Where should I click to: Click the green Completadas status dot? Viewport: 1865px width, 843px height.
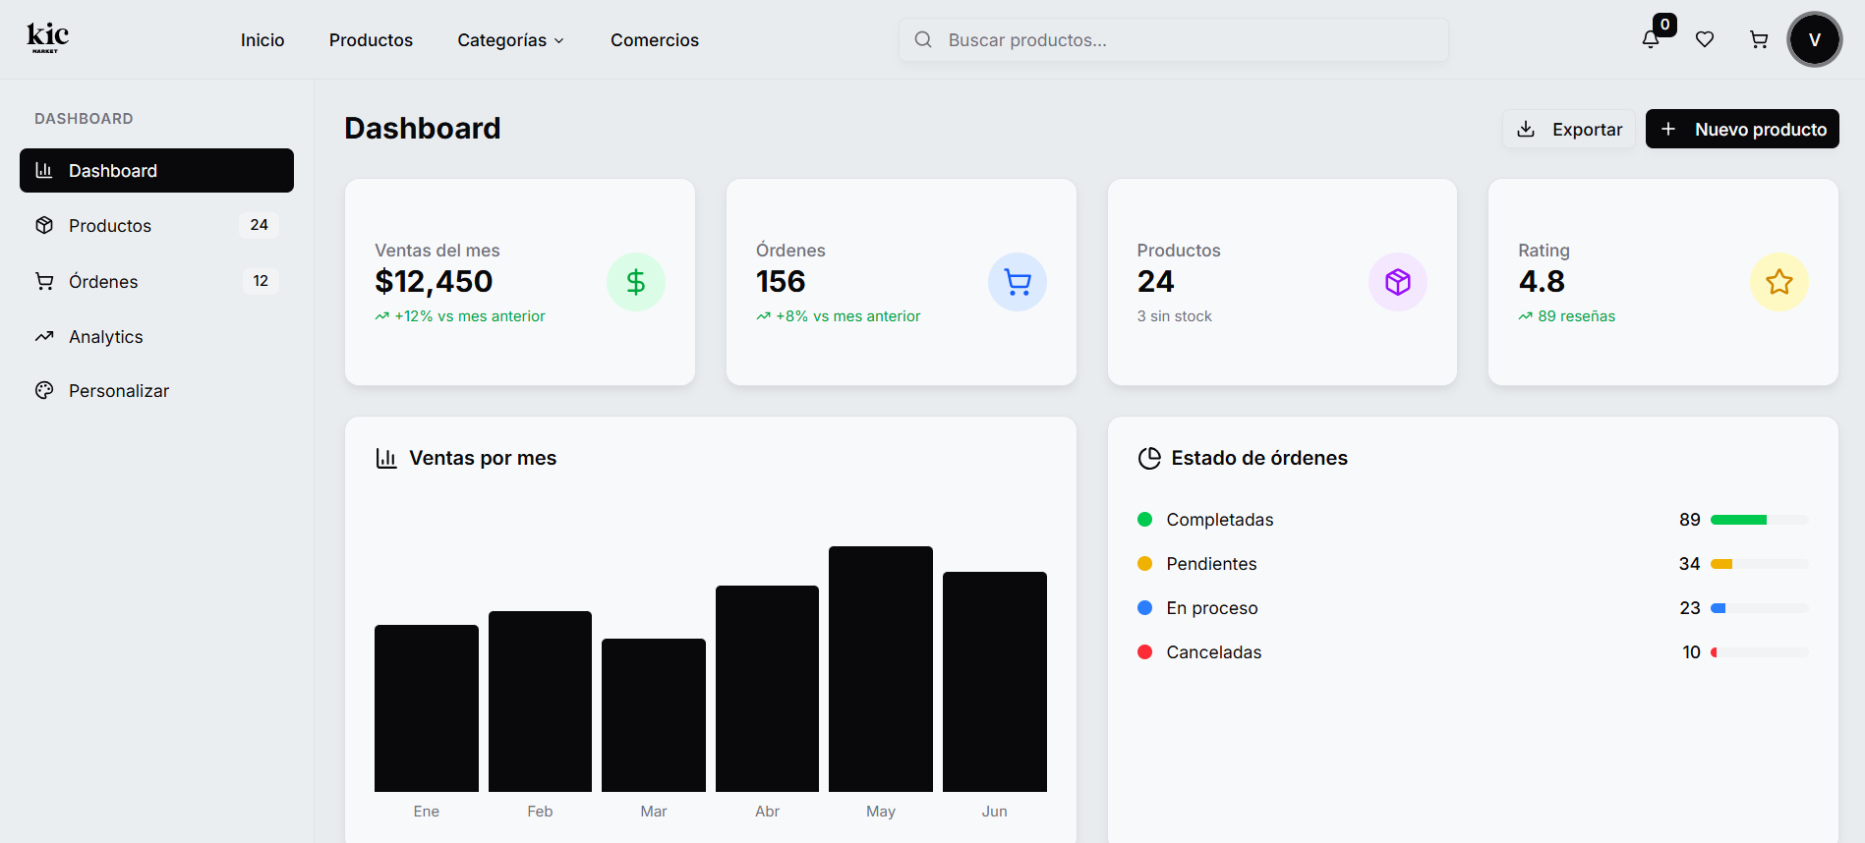1144,520
